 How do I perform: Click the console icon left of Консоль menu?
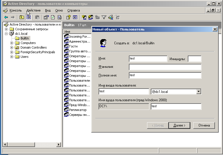[x=5, y=10]
